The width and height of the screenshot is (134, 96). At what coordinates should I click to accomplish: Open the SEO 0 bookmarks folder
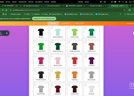pos(27,14)
